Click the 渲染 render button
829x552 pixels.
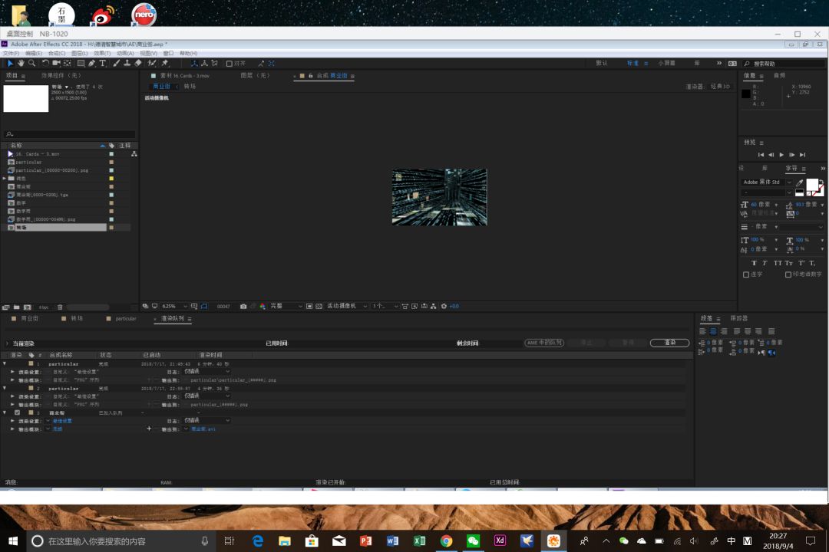pos(669,343)
